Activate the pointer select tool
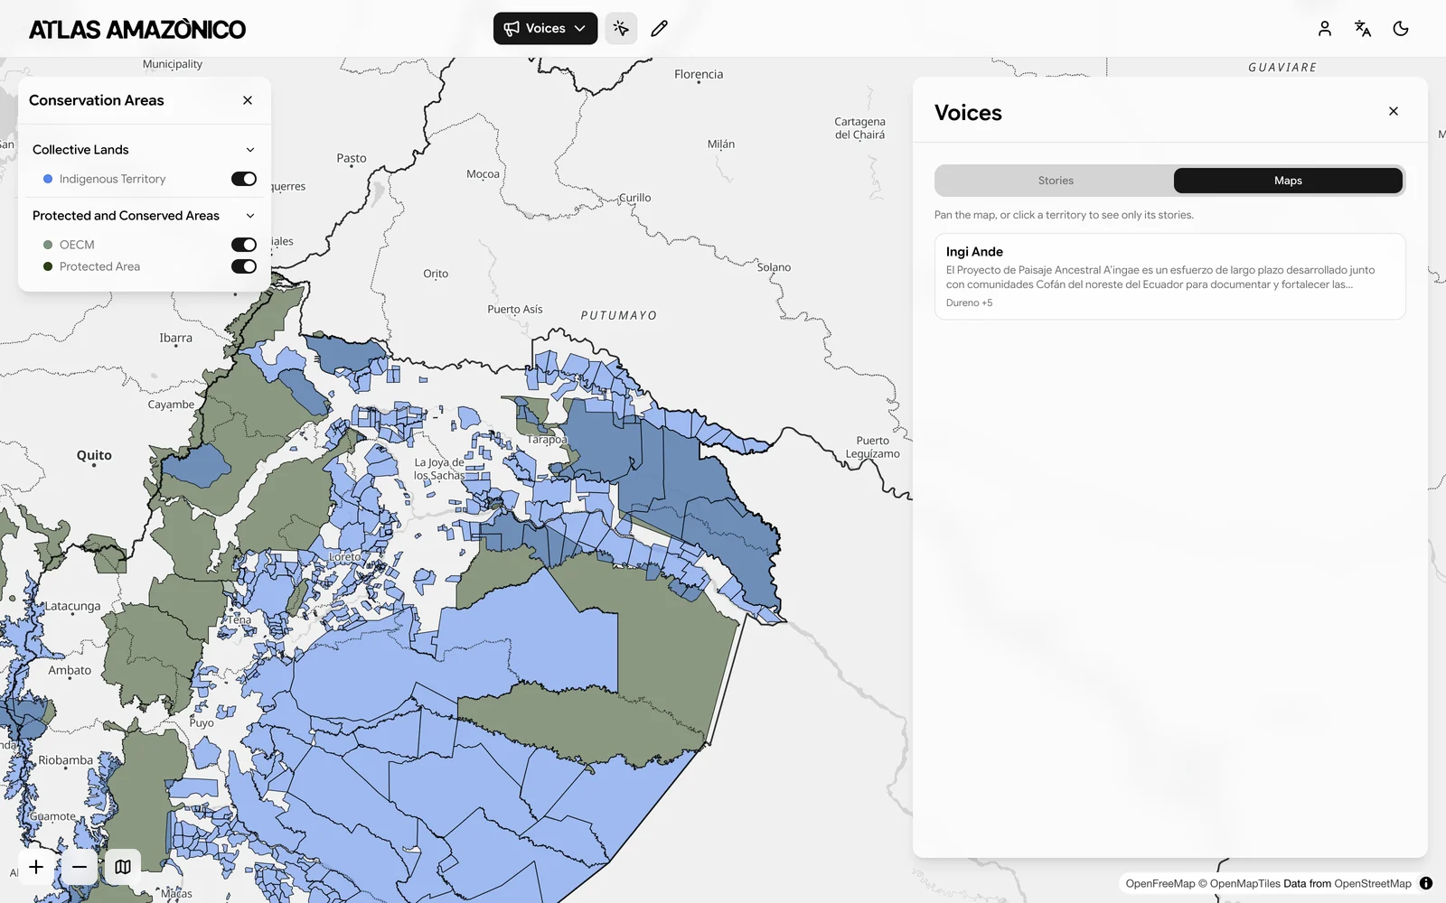The image size is (1446, 903). [x=621, y=28]
